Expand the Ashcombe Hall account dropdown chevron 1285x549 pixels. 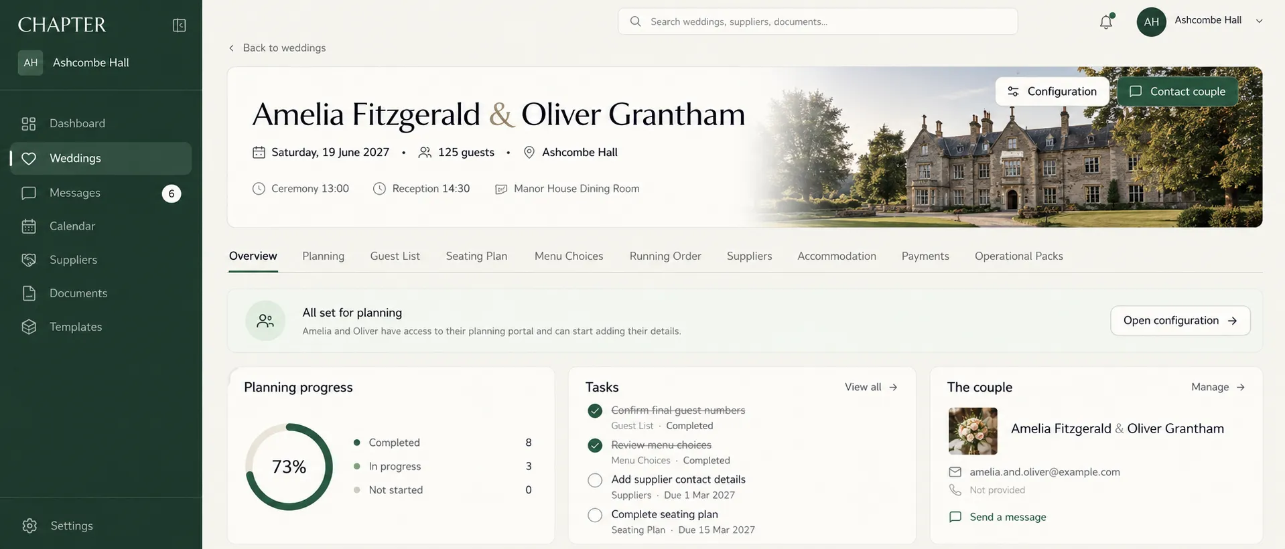[1259, 21]
